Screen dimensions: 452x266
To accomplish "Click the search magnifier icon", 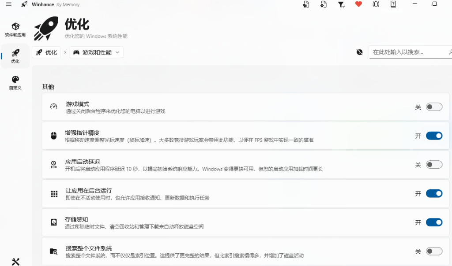I will click(450, 52).
